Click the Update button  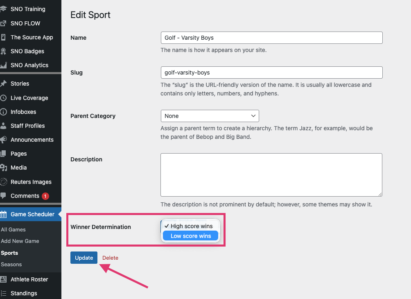click(84, 258)
